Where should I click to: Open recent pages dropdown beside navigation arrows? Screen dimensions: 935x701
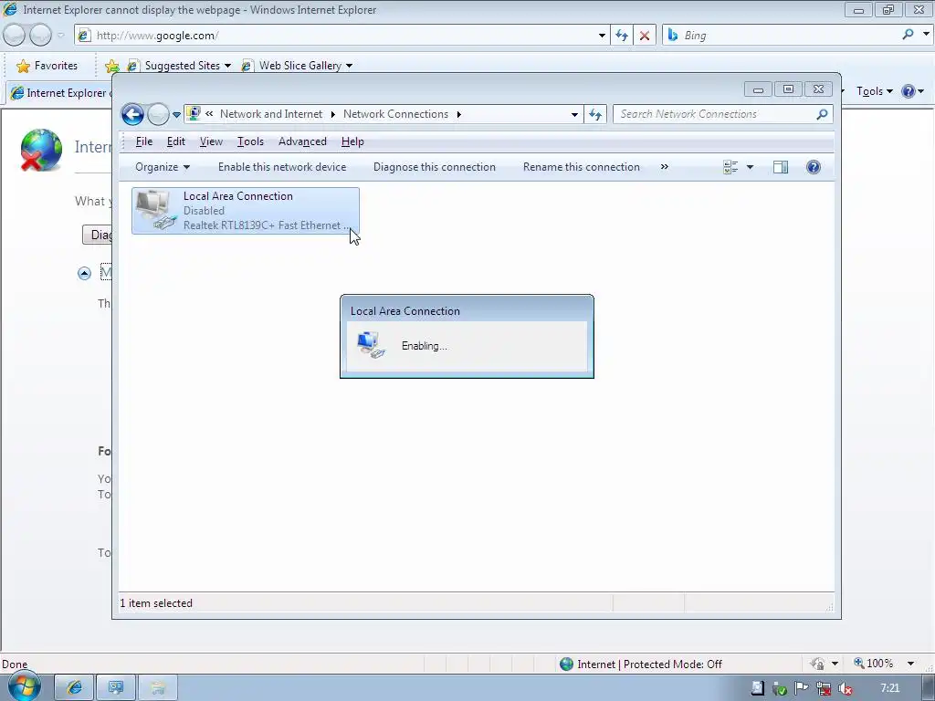(x=176, y=114)
